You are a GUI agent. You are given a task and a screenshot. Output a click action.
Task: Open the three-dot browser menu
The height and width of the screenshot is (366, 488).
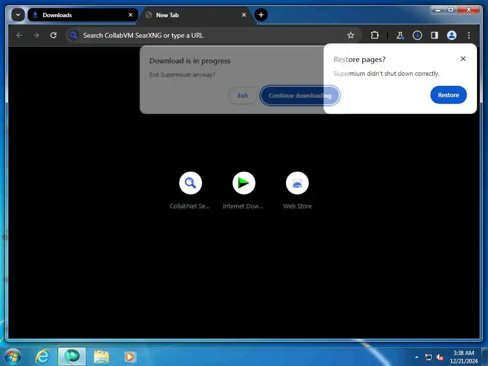coord(469,35)
